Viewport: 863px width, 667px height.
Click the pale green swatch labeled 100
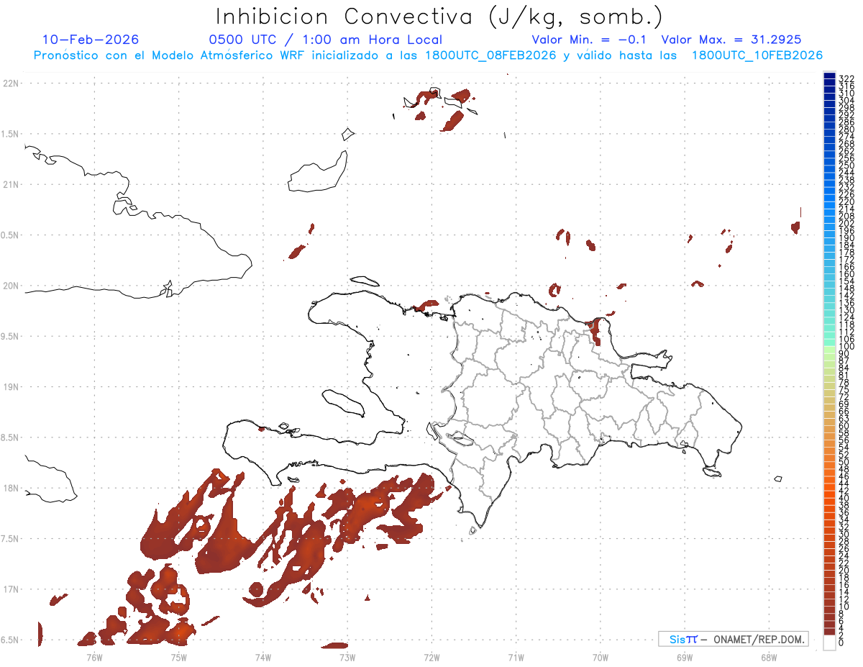(x=829, y=350)
